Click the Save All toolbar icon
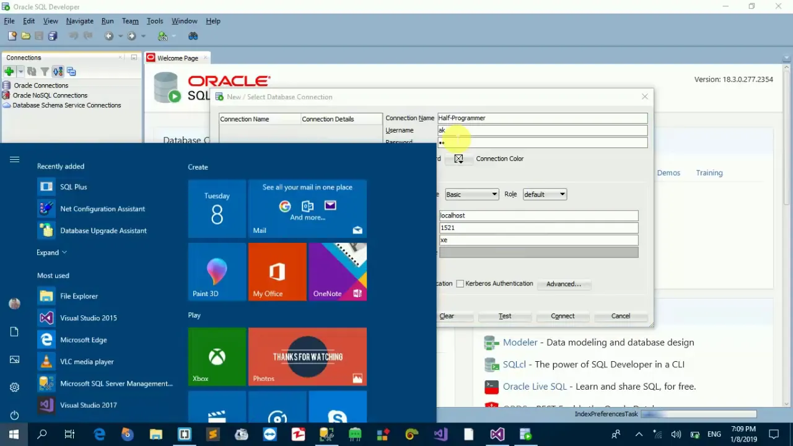 [x=53, y=36]
